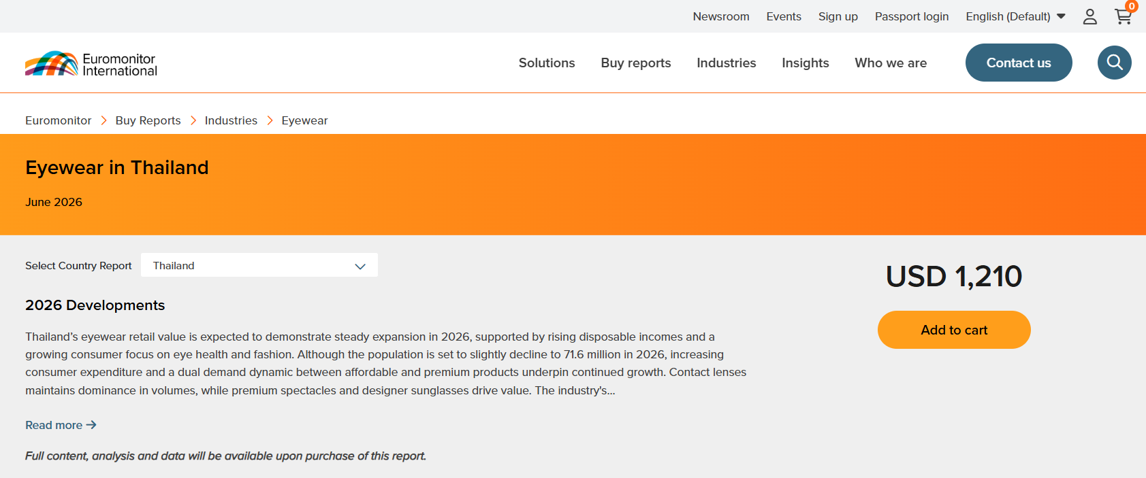
Task: Click the 2026 Developments heading
Action: [95, 305]
